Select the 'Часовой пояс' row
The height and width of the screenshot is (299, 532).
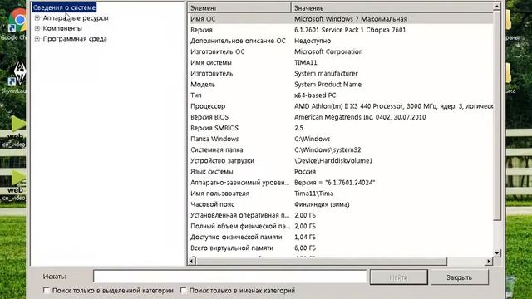(341, 204)
